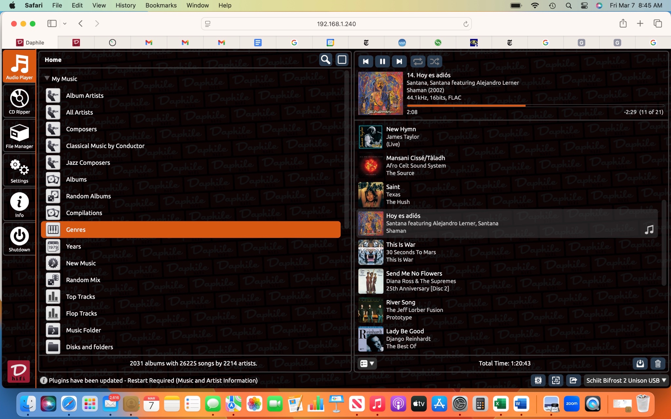The image size is (671, 419).
Task: Click the music note on Hoy es adiós row
Action: pyautogui.click(x=649, y=230)
